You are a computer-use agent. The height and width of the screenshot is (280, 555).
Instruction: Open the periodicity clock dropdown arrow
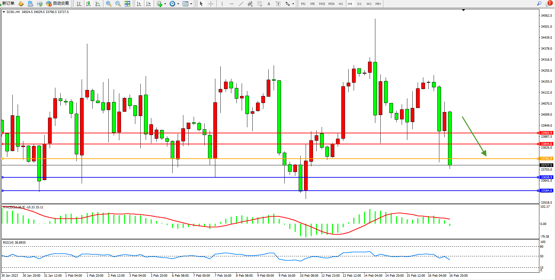(178, 4)
